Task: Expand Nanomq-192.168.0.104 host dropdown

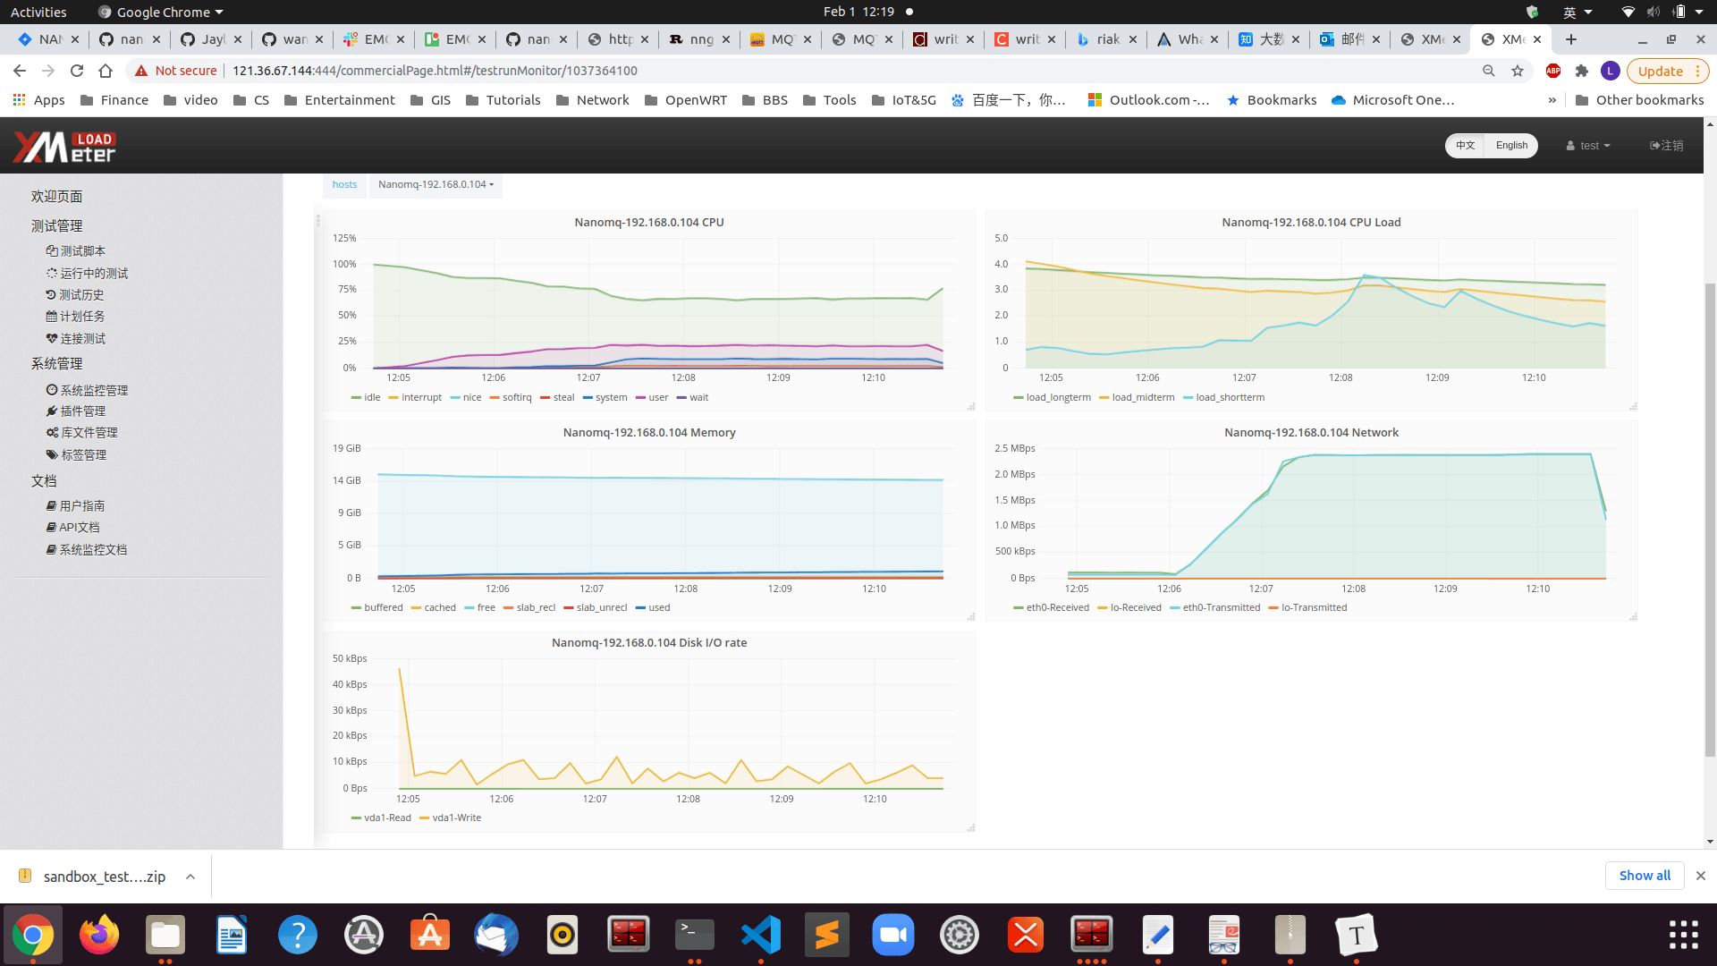Action: pos(436,185)
